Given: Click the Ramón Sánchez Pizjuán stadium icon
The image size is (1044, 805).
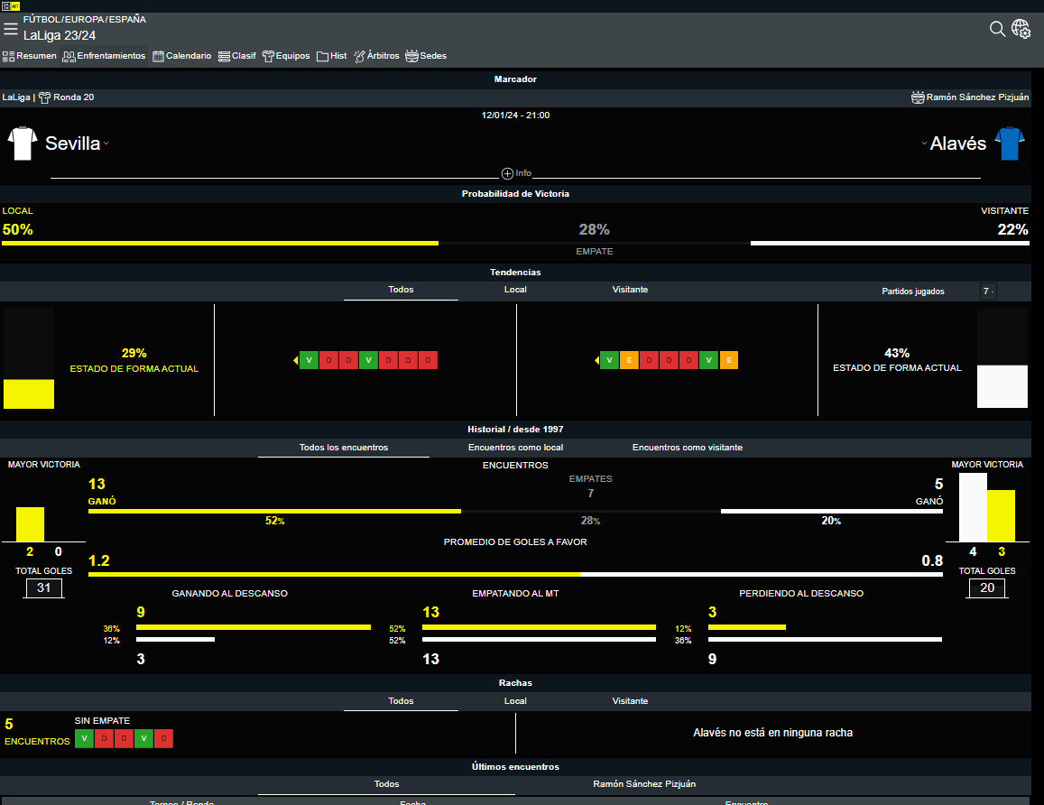Looking at the screenshot, I should point(918,97).
